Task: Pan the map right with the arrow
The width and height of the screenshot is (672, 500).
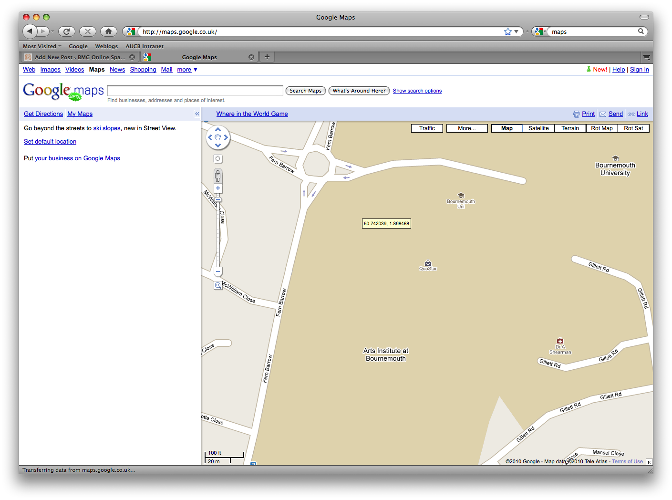Action: click(226, 137)
